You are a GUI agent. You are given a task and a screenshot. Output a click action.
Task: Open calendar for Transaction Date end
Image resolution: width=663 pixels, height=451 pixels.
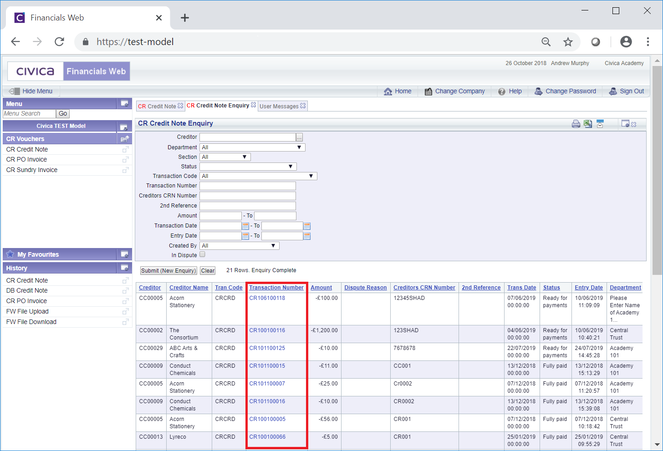[307, 226]
